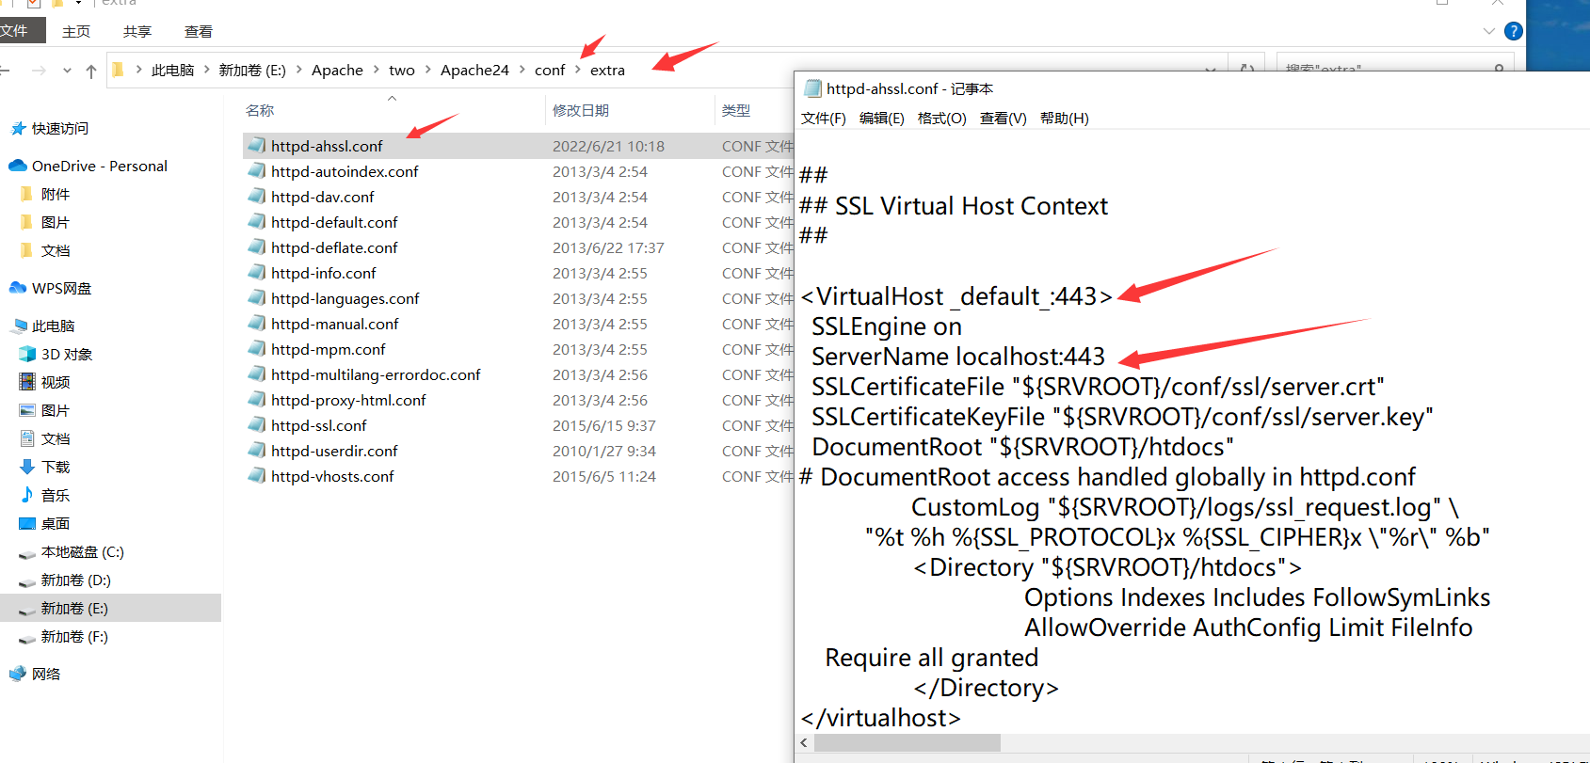Select the file named httpd-vhosts.conf
The width and height of the screenshot is (1590, 763).
332,476
